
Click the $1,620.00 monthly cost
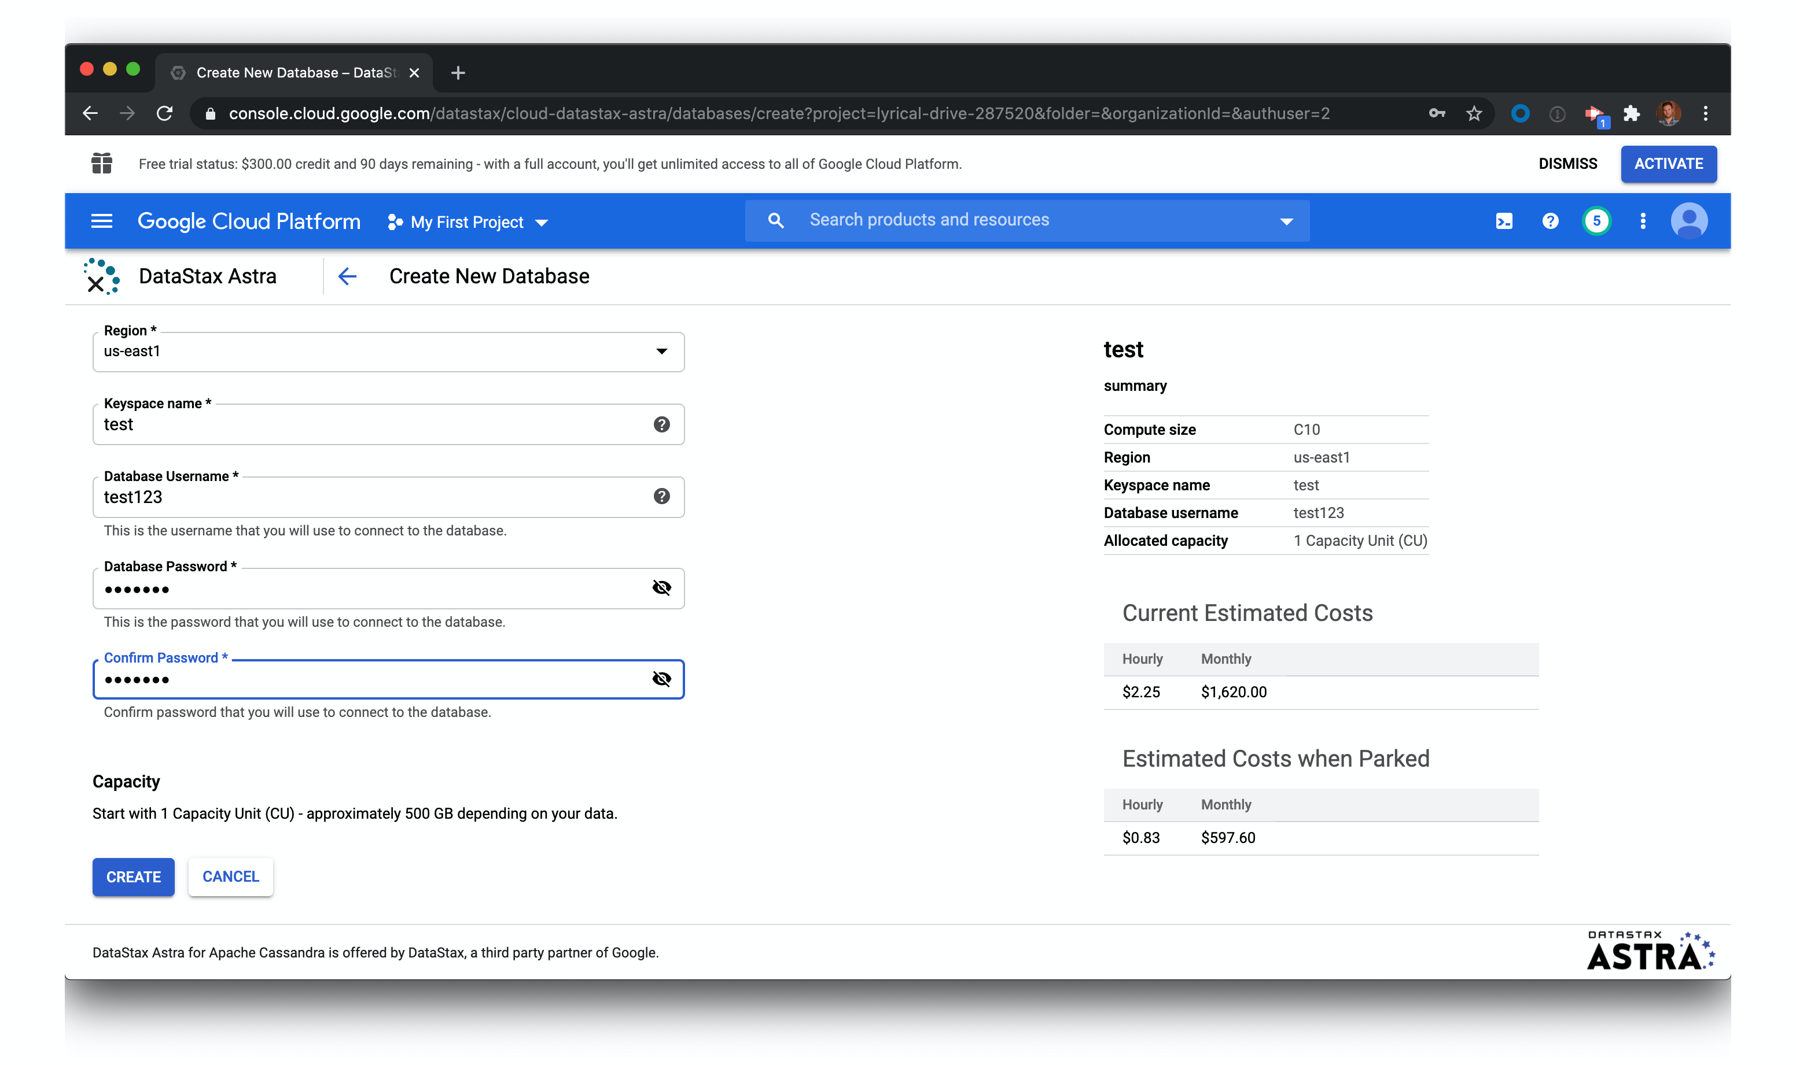point(1234,692)
